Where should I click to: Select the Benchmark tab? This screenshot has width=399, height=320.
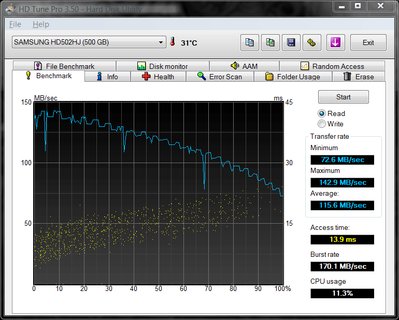[x=48, y=76]
